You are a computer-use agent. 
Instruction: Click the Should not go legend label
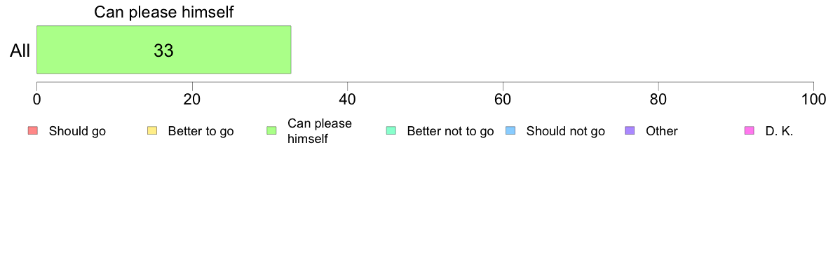click(x=566, y=132)
